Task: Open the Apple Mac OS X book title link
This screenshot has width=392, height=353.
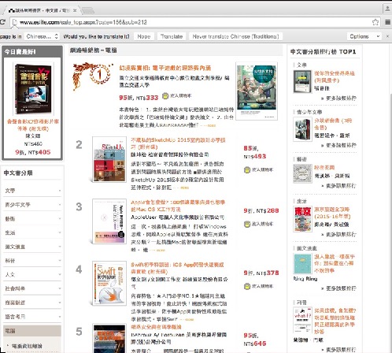Action: (178, 206)
